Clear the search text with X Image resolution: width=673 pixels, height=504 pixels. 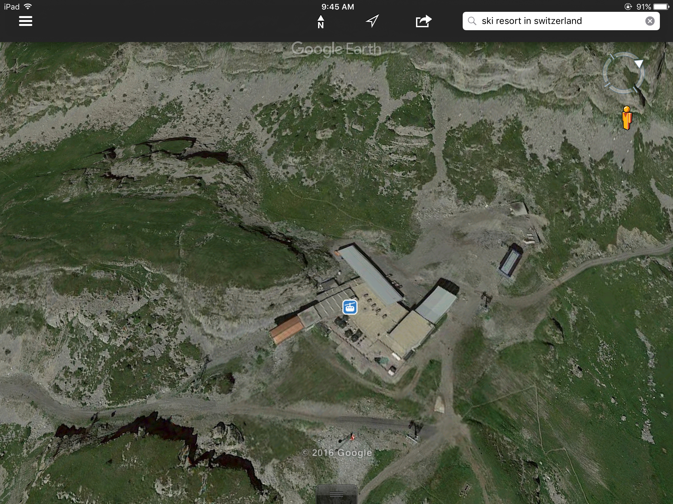pyautogui.click(x=650, y=21)
